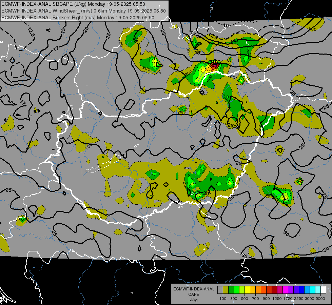
Task: Select the gray legend swatch below 100
Action: pos(220,290)
